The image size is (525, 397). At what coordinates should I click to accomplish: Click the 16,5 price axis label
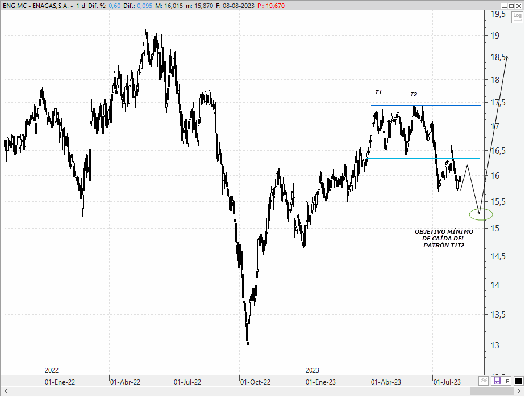[498, 150]
